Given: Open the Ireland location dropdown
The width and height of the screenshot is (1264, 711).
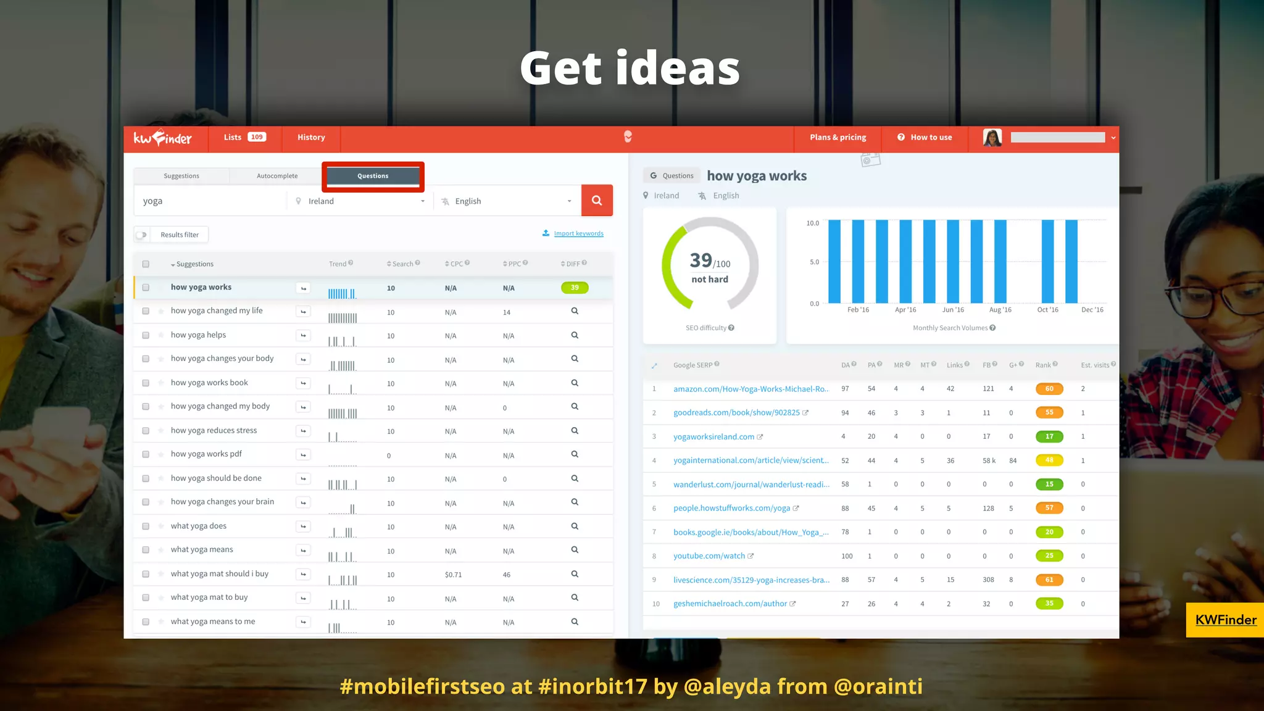Looking at the screenshot, I should point(361,201).
